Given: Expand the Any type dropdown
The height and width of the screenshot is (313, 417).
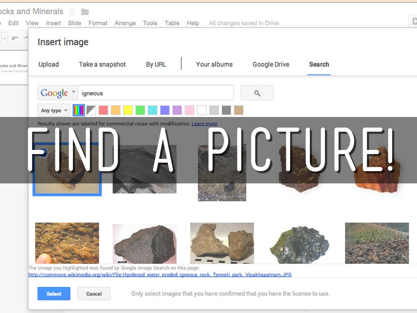Looking at the screenshot, I should coord(54,110).
